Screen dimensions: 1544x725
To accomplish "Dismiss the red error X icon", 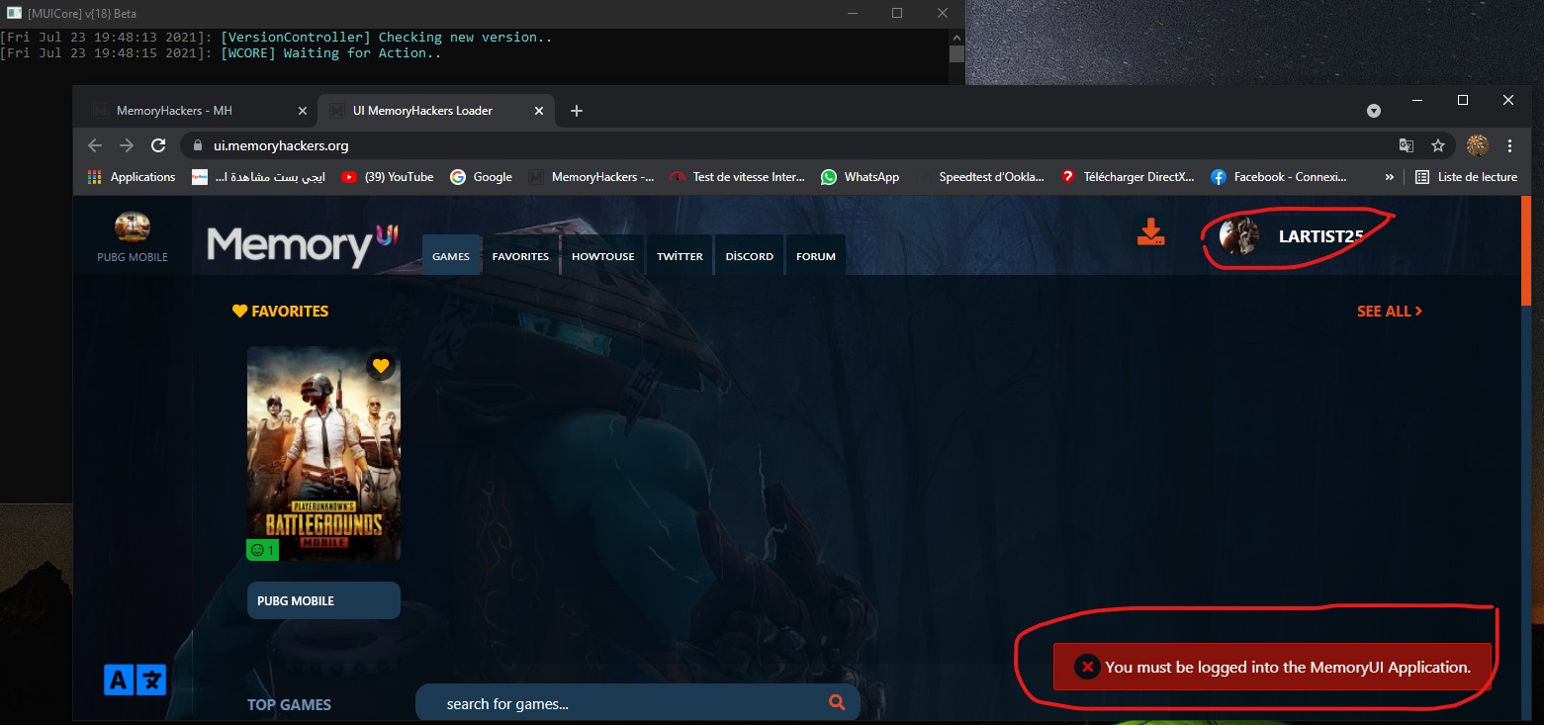I will coord(1087,667).
